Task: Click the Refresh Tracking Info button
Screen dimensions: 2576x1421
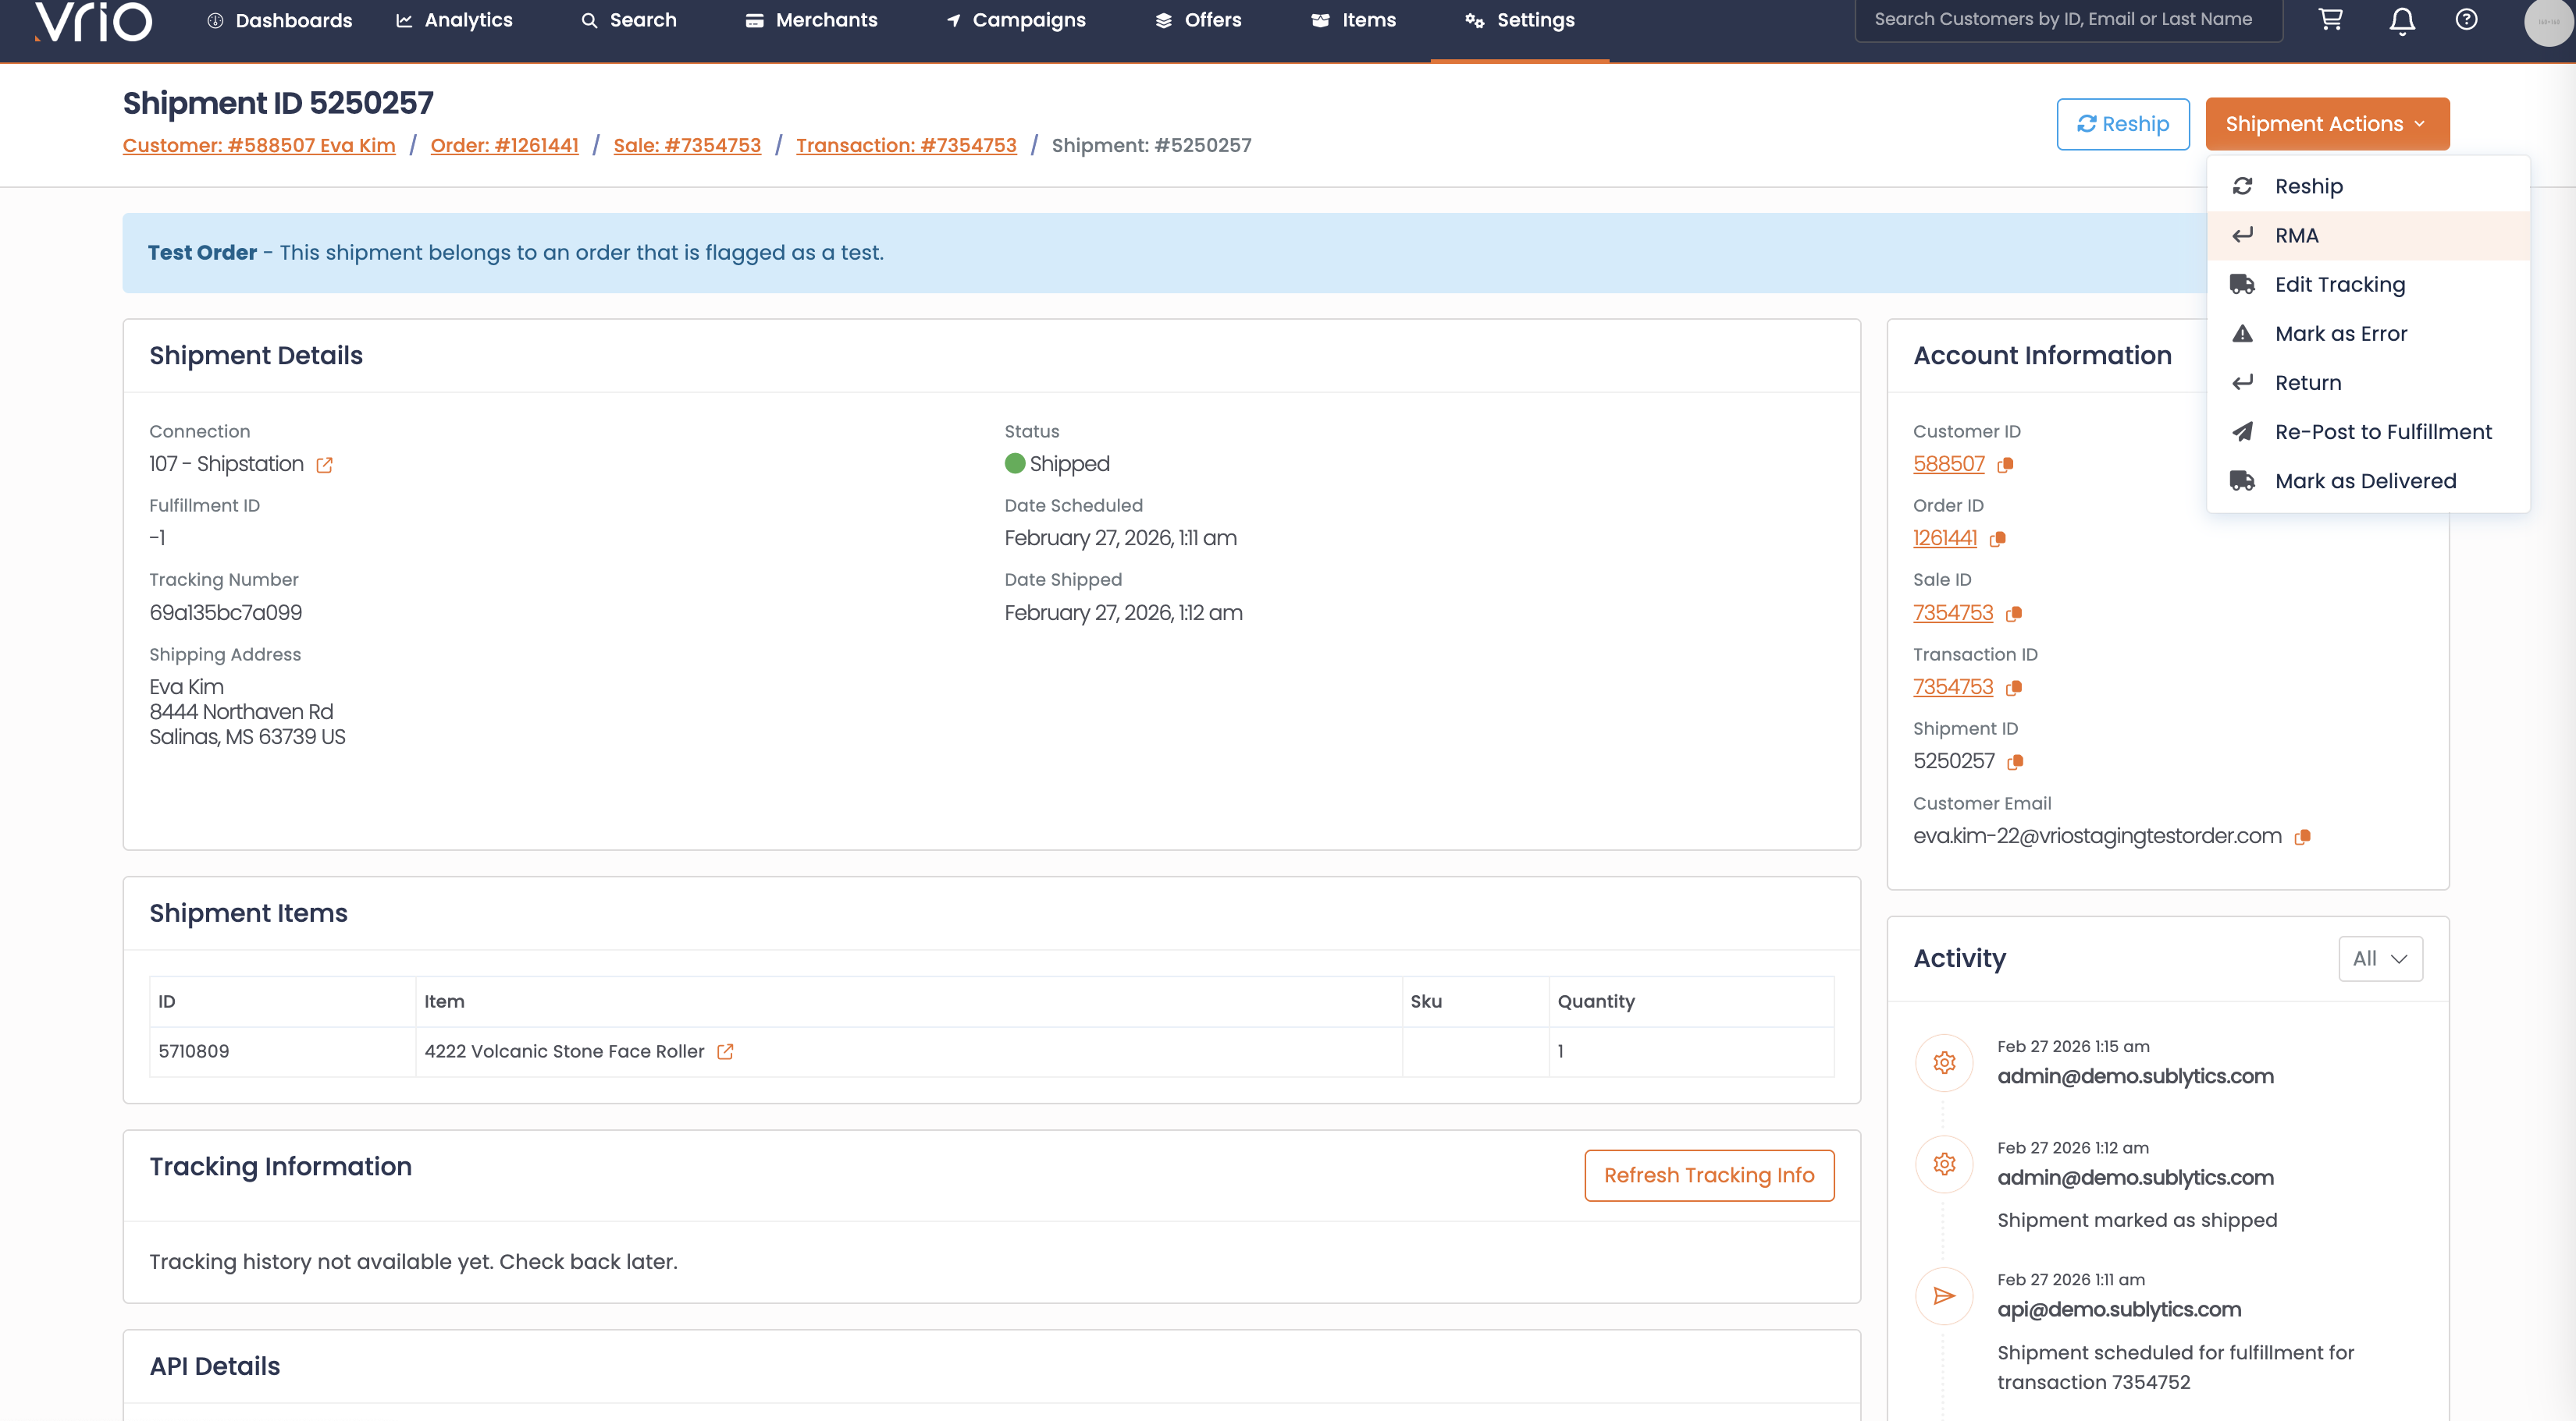Action: tap(1708, 1175)
